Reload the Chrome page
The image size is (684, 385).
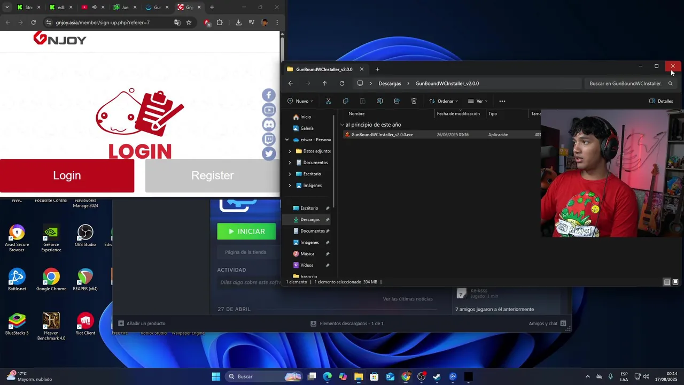(x=33, y=22)
